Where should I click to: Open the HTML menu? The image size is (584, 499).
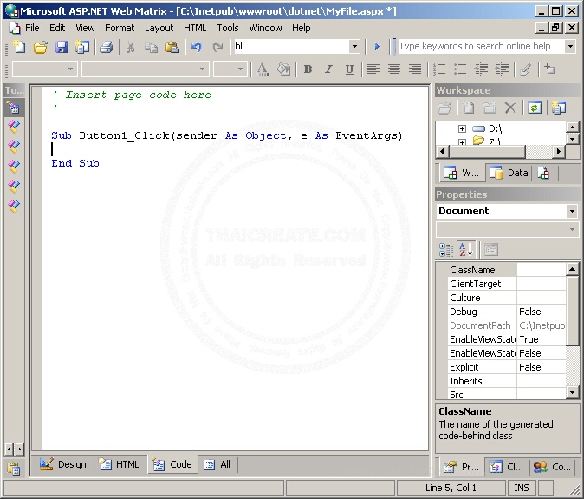coord(195,28)
